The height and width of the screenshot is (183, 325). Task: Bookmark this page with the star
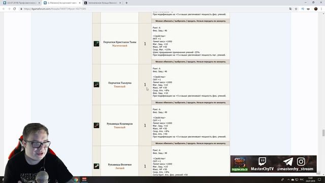[x=296, y=9]
